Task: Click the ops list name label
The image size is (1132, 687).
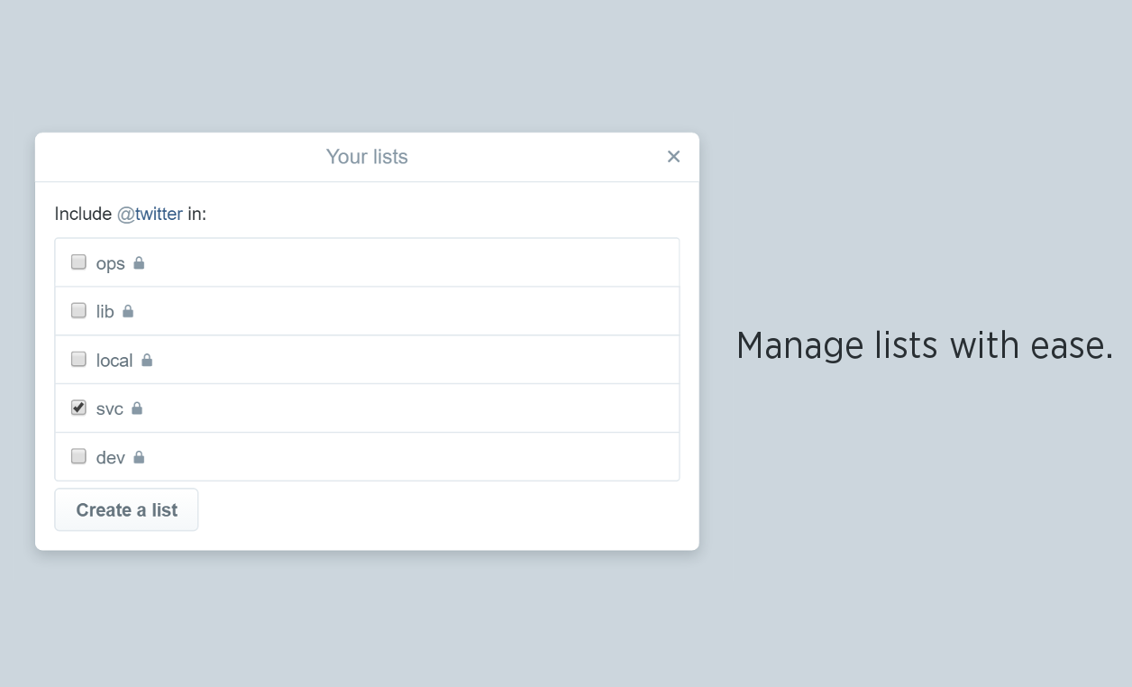Action: (x=110, y=263)
